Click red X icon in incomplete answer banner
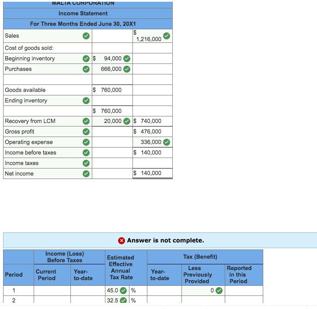 pos(122,241)
